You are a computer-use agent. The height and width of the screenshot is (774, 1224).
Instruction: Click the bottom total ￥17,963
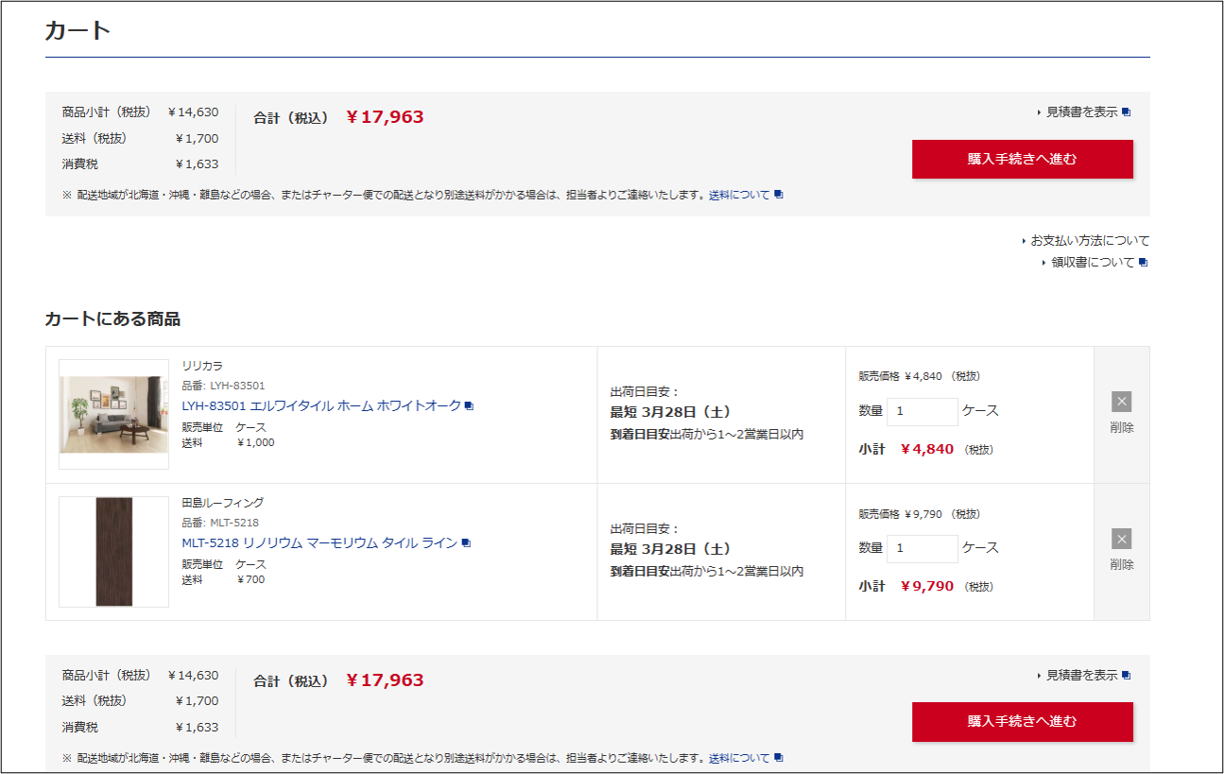coord(385,680)
